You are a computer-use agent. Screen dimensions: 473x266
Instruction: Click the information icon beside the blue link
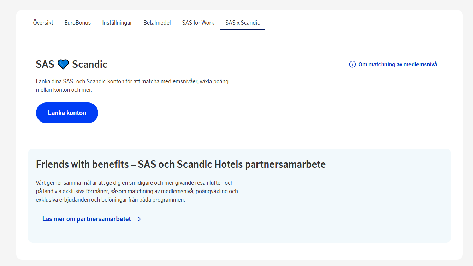tap(352, 64)
